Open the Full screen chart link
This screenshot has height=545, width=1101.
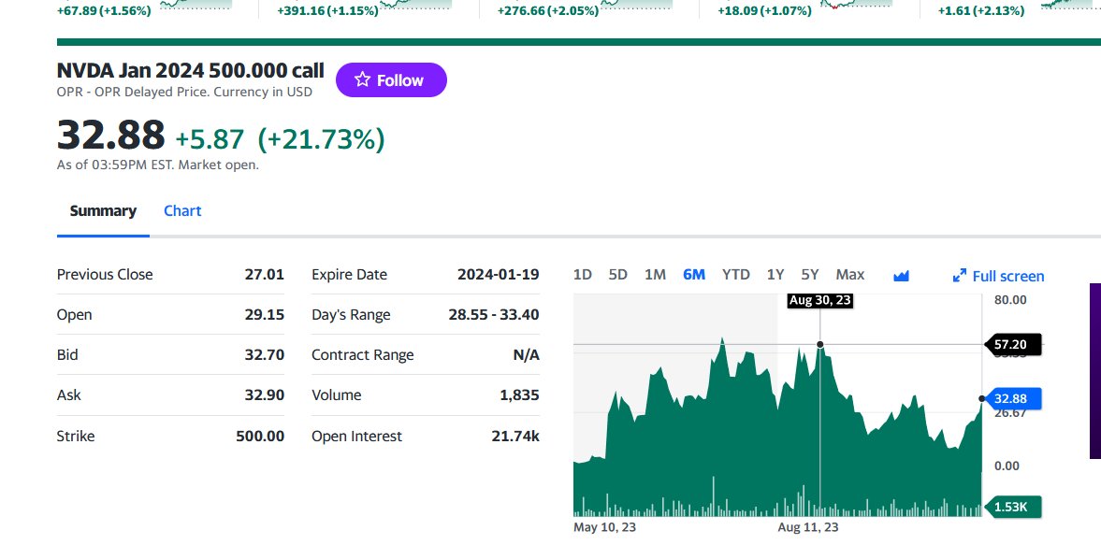coord(998,277)
